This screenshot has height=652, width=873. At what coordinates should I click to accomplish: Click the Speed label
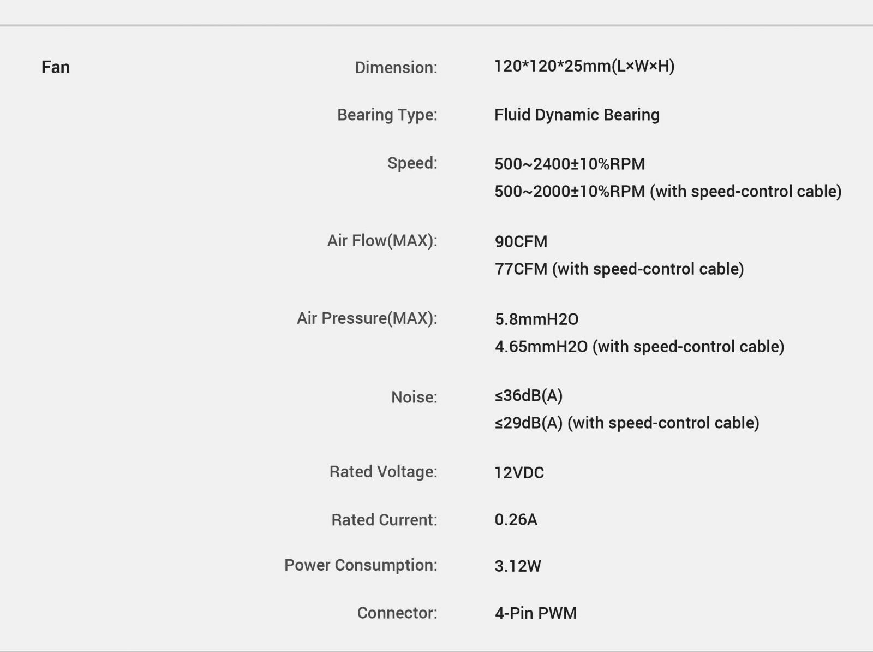coord(412,163)
